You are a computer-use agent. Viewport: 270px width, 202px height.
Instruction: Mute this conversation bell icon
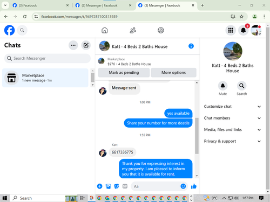point(222,86)
